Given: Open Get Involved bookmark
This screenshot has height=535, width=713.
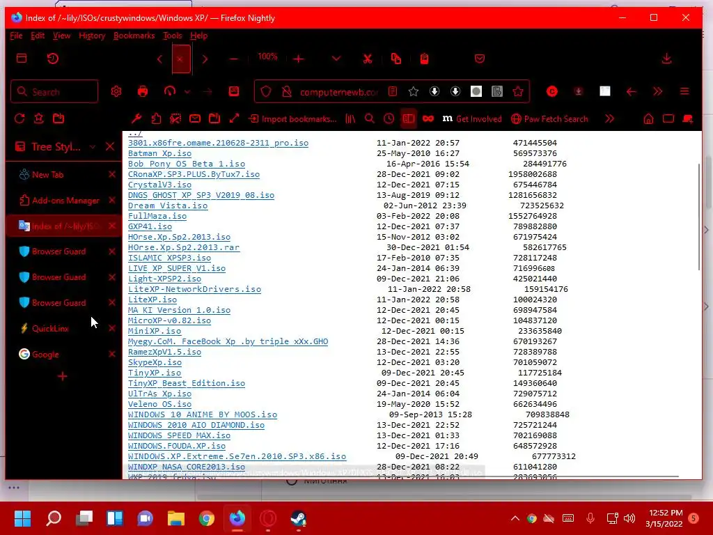Looking at the screenshot, I should [x=472, y=118].
